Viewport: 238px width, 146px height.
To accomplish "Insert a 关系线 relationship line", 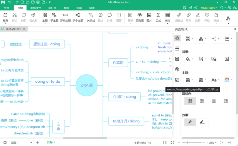I will 91,15.
